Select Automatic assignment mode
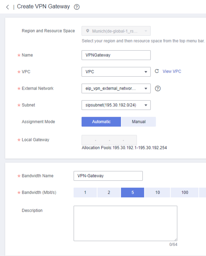 click(x=101, y=122)
